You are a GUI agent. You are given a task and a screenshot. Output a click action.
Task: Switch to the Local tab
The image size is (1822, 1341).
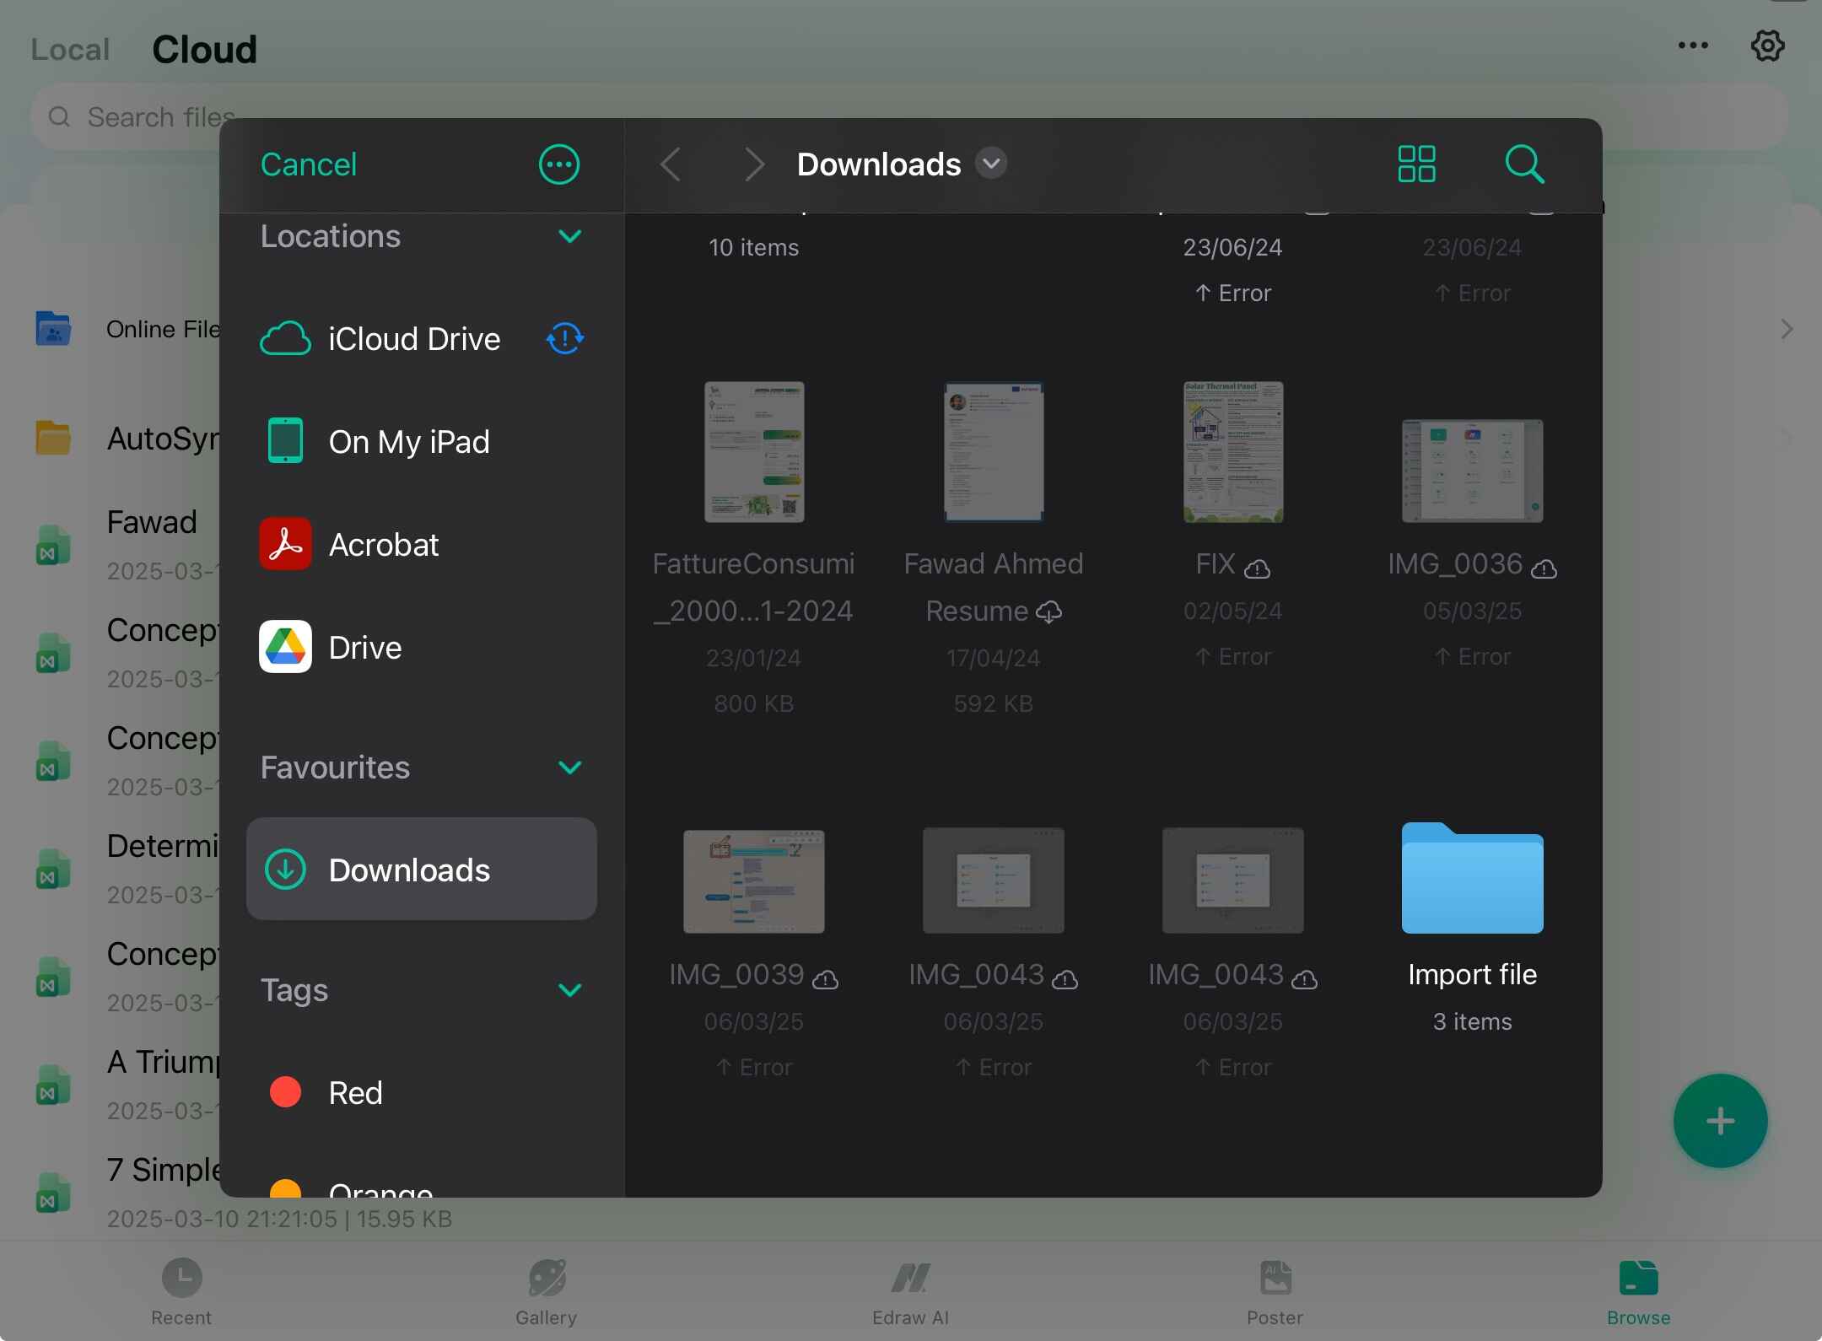click(x=70, y=50)
